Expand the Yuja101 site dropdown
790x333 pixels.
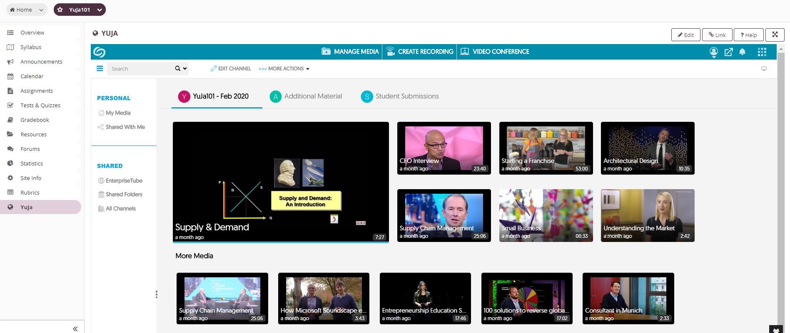coord(80,10)
